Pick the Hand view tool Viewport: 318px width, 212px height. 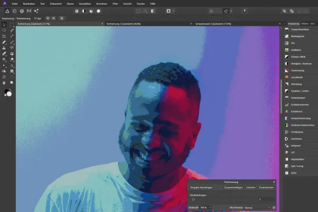click(4, 82)
